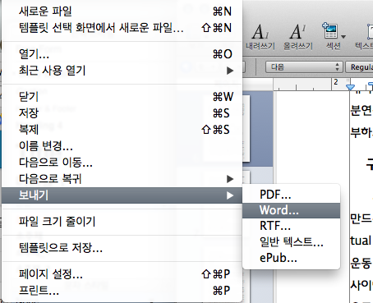373x303 pixels.
Task: Select 새로운 파일 menu item
Action: [x=122, y=11]
